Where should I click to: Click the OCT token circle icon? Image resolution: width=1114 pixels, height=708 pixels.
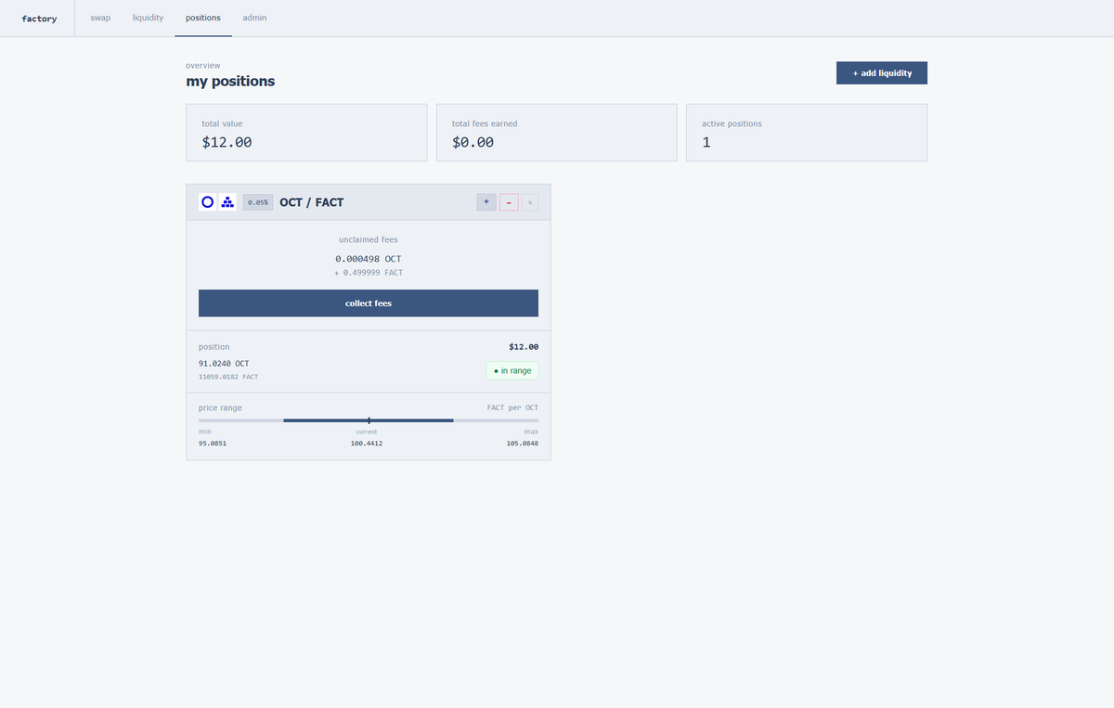[x=208, y=201]
